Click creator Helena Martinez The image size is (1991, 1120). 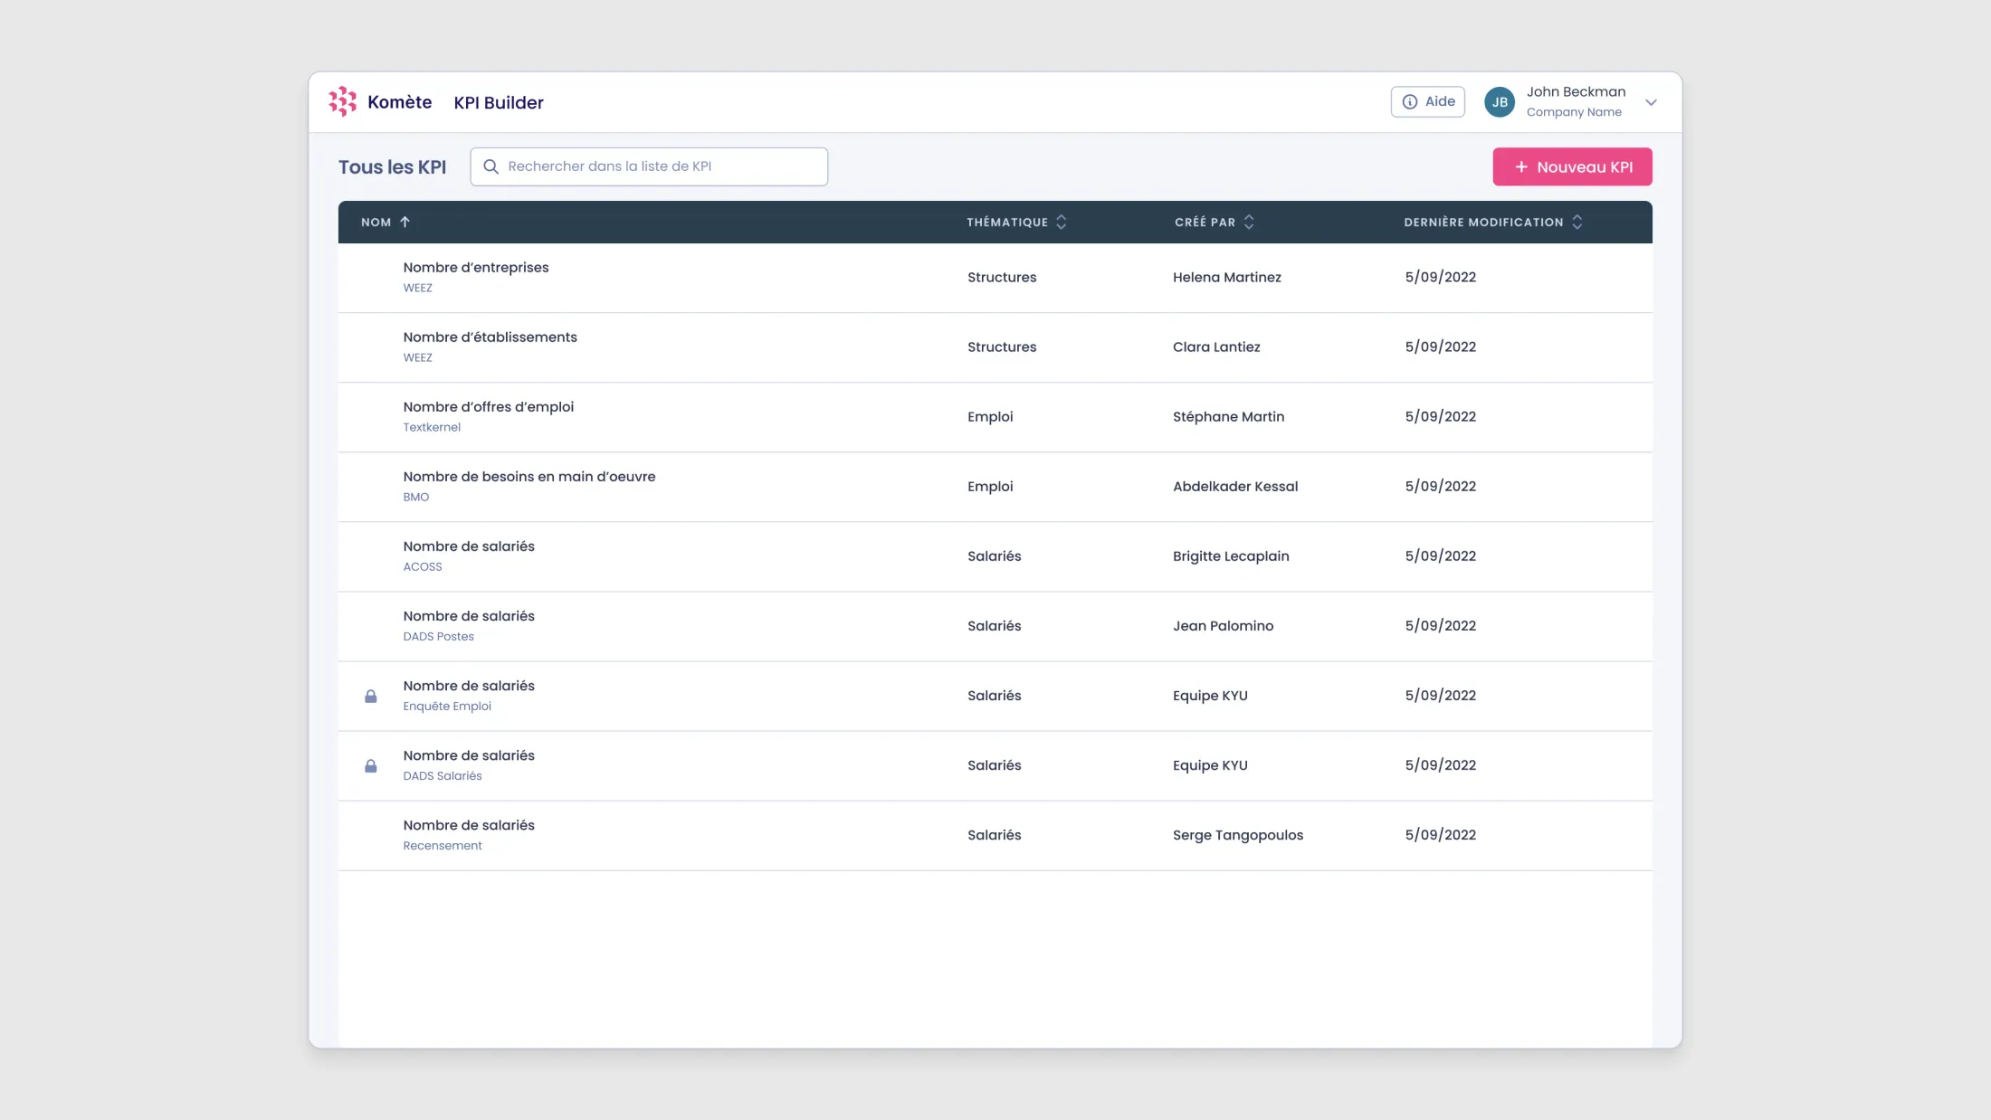point(1226,277)
